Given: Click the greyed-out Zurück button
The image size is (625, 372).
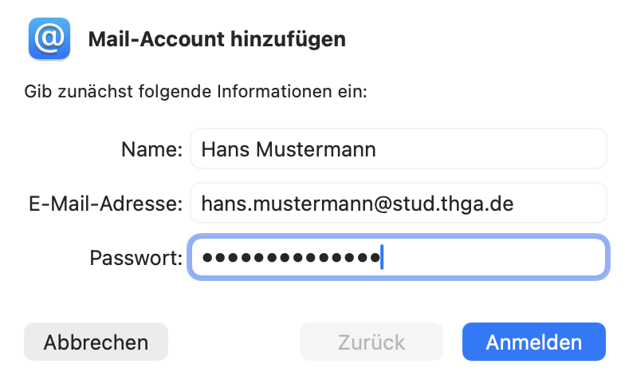Looking at the screenshot, I should (371, 342).
